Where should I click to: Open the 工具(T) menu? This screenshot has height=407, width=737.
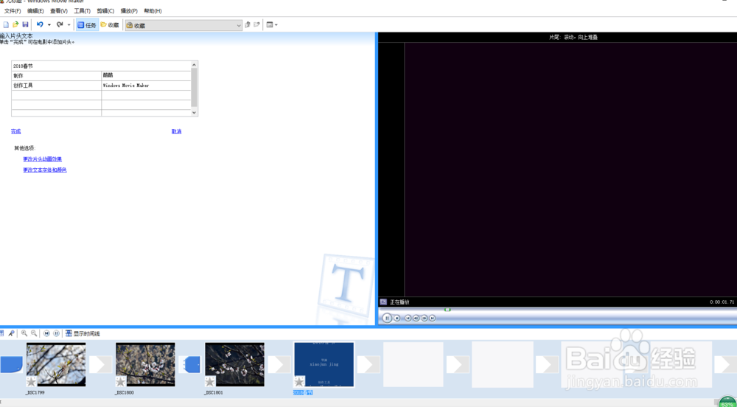82,11
